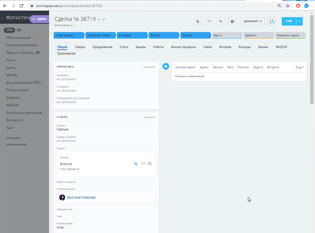Open Сквозная аналитика in sidebar
This screenshot has height=233, width=315.
[x=22, y=45]
